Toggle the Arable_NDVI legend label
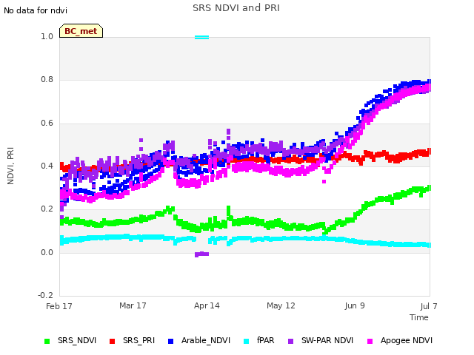 point(206,340)
